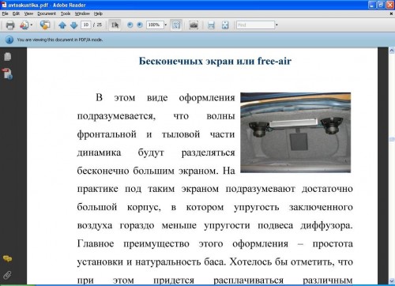Click the snapshot camera tool icon
The image size is (395, 286).
[194, 25]
